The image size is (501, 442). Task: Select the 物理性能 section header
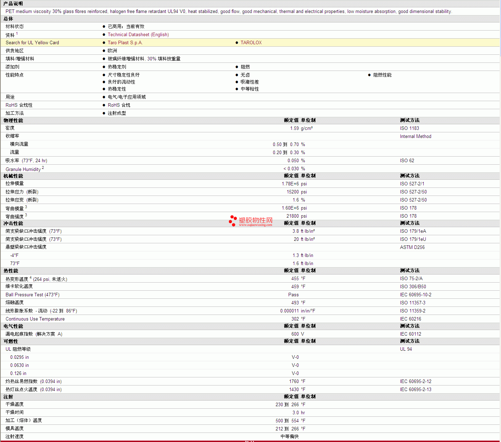click(13, 120)
